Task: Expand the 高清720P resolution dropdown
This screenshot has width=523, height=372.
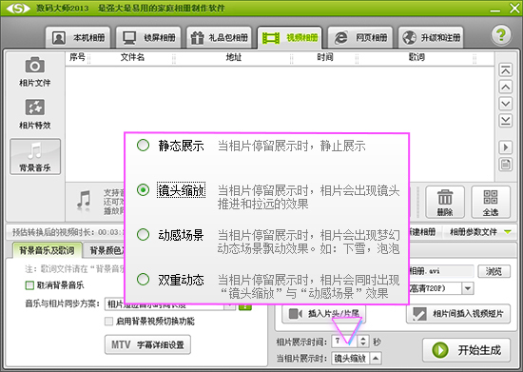Action: point(468,288)
